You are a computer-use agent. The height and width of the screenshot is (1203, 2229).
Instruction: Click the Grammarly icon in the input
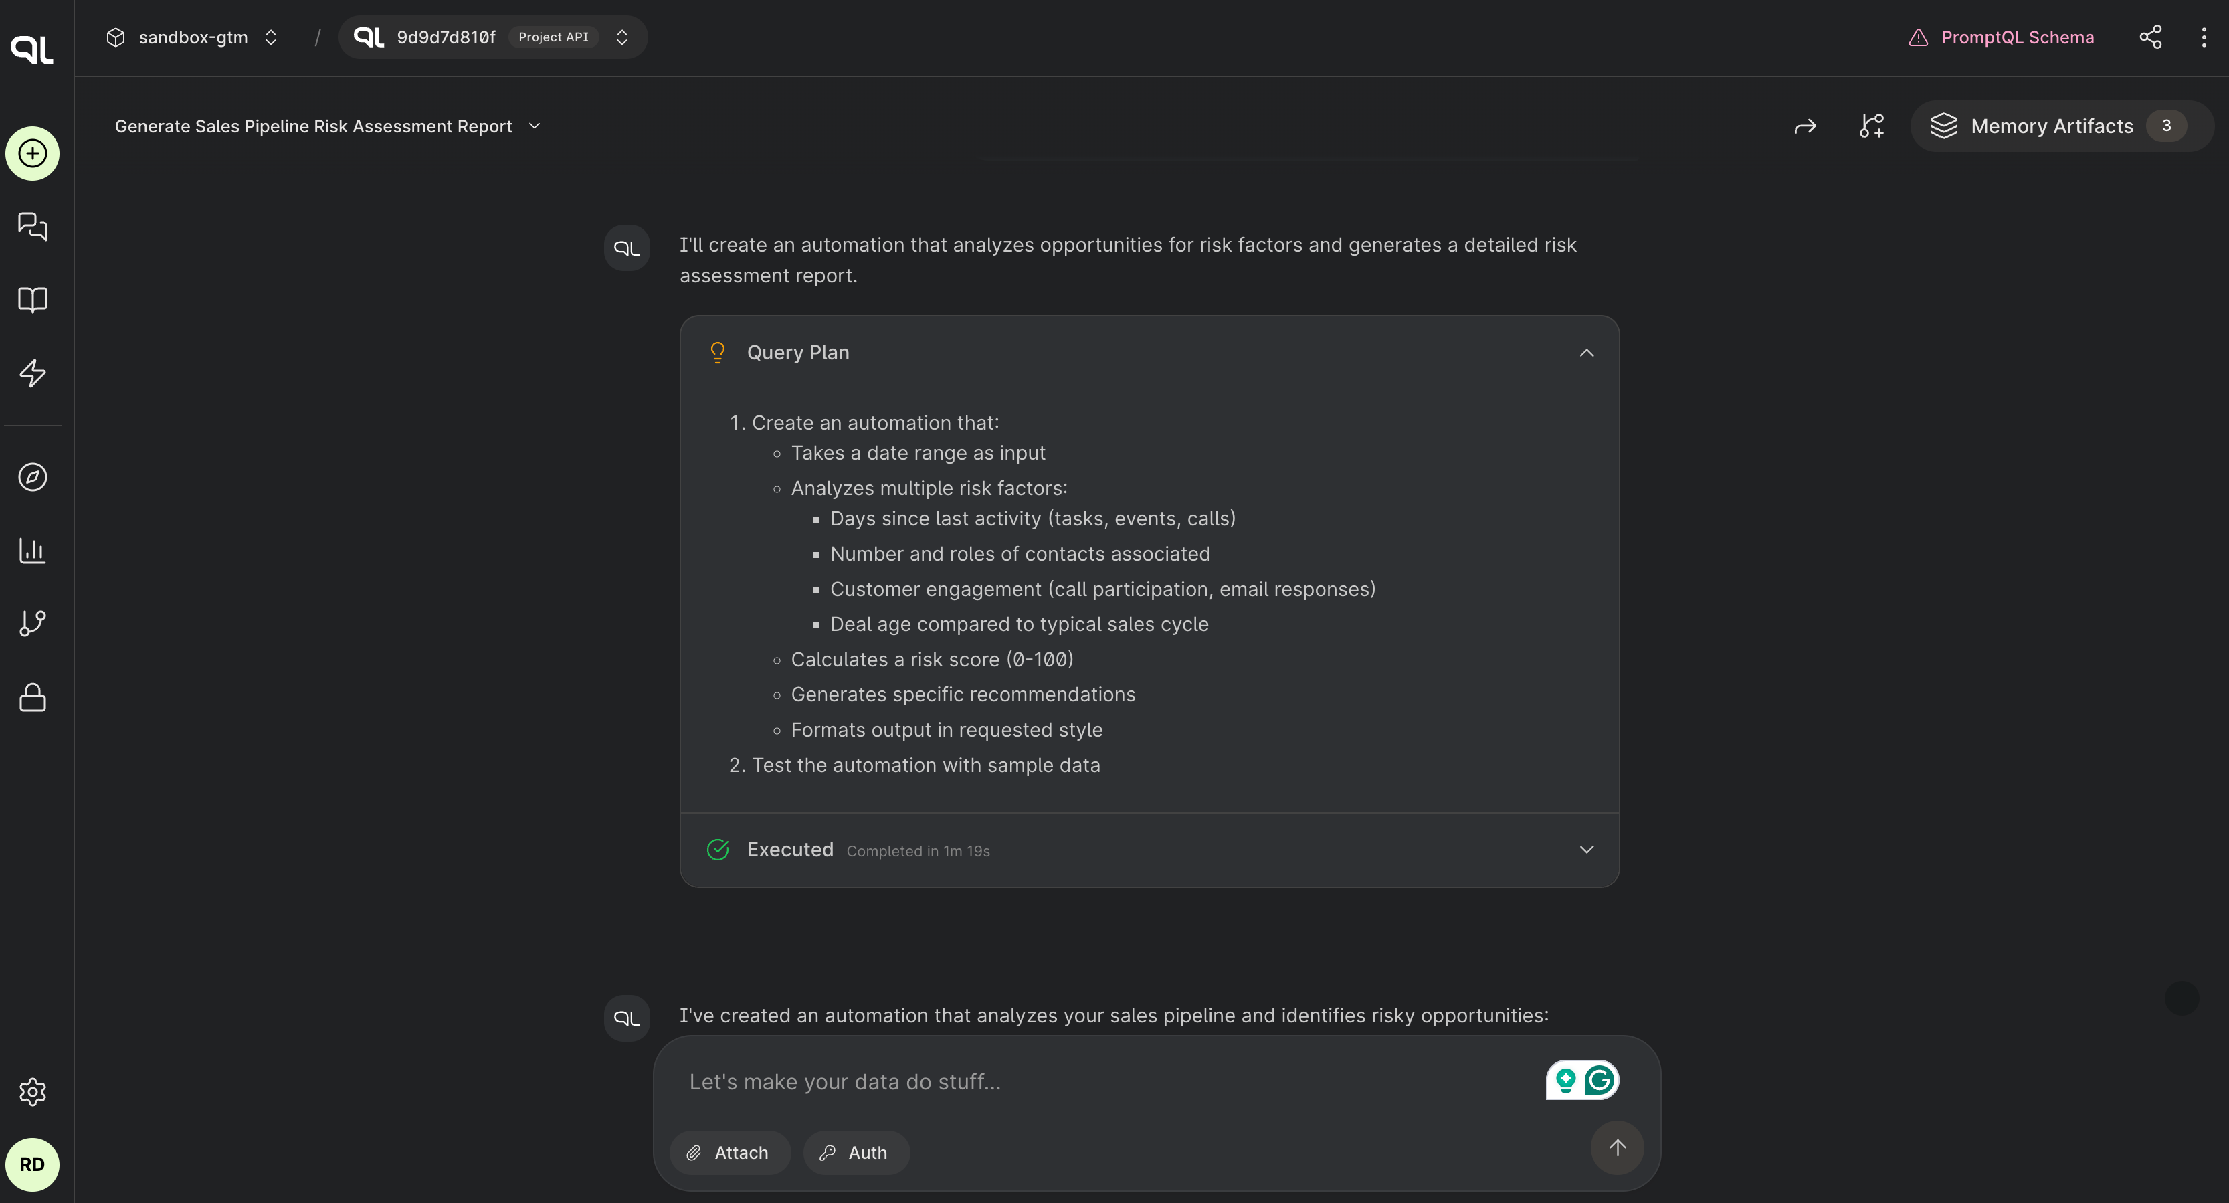(1600, 1080)
